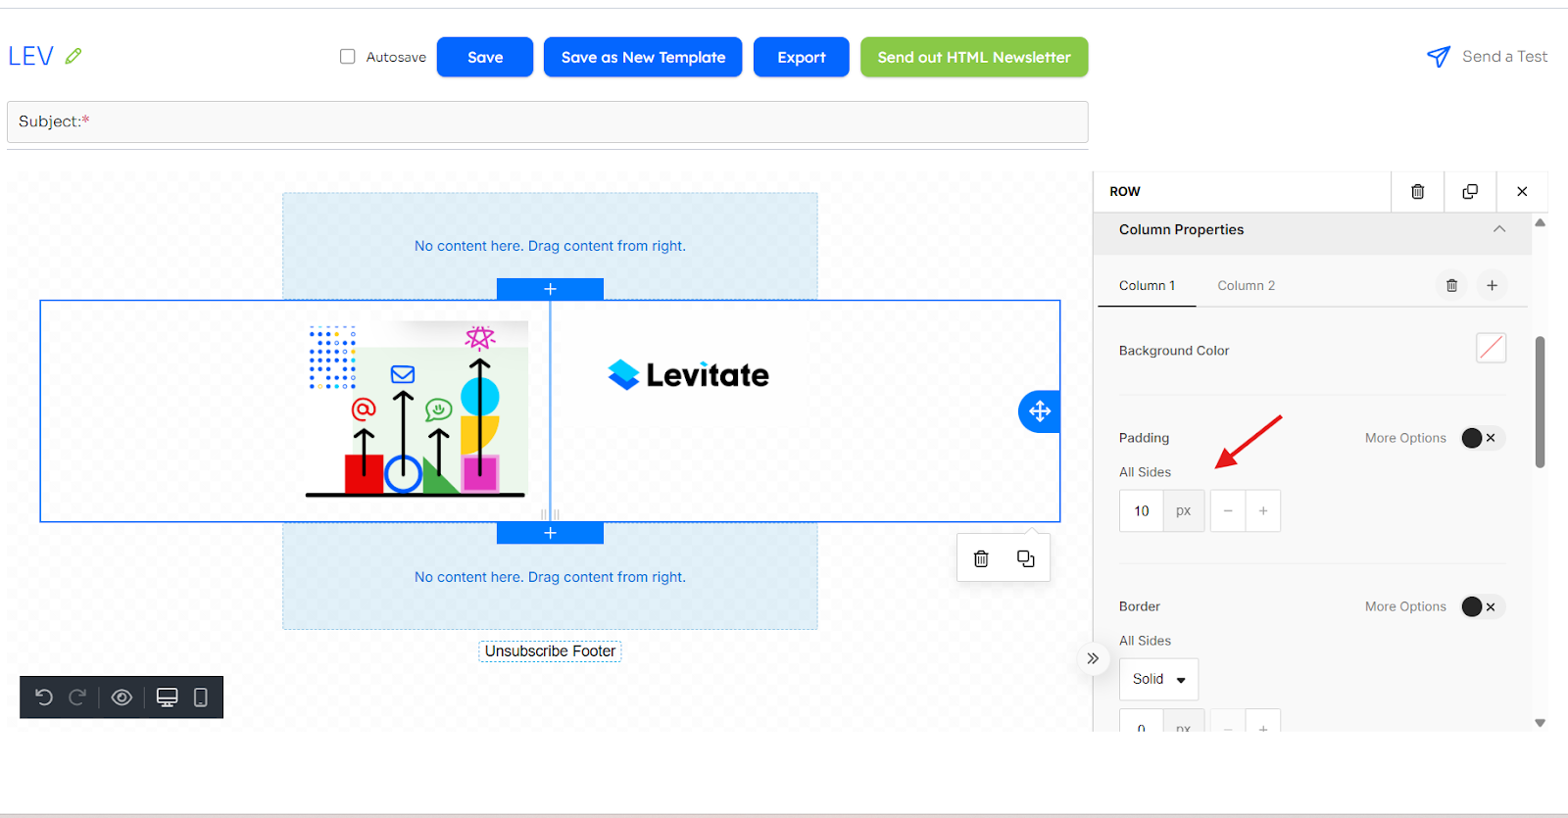The width and height of the screenshot is (1568, 818).
Task: Collapse the side panel with the double chevron
Action: (x=1093, y=658)
